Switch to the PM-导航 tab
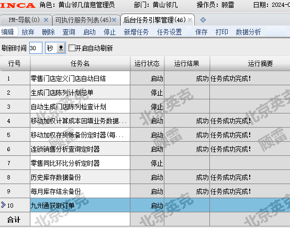Screen dimensions: 290x228 24,20
